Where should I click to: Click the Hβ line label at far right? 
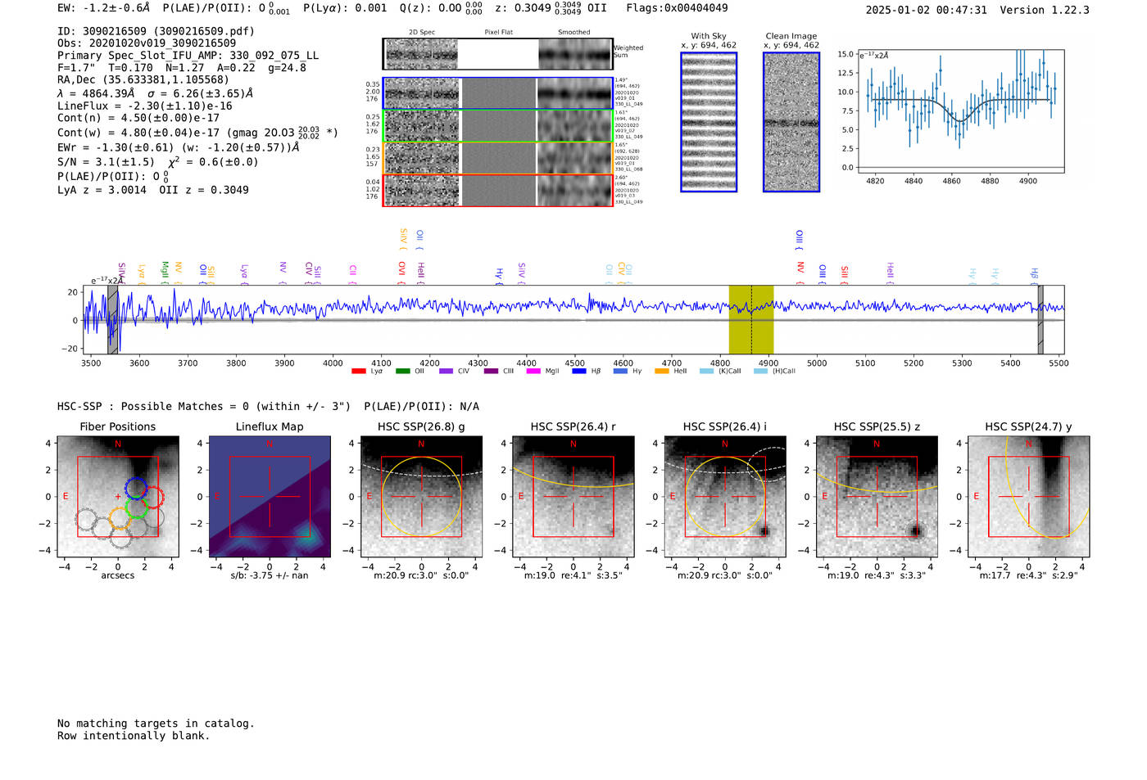pyautogui.click(x=1034, y=274)
